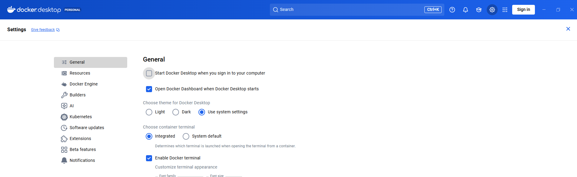Minimize the Docker Desktop window

click(x=544, y=10)
